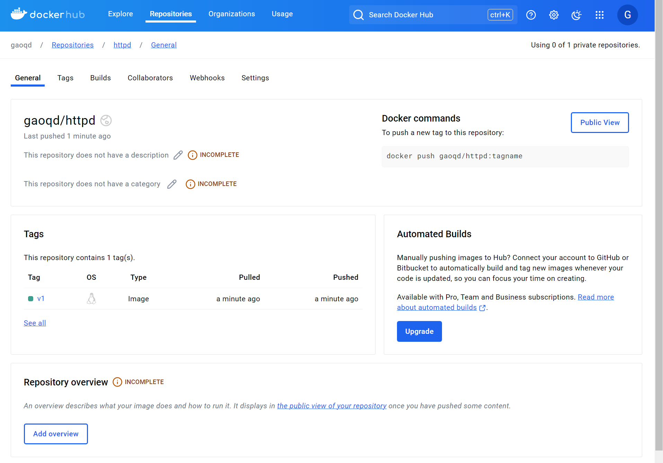
Task: Click the Docker commands heading
Action: coord(421,118)
